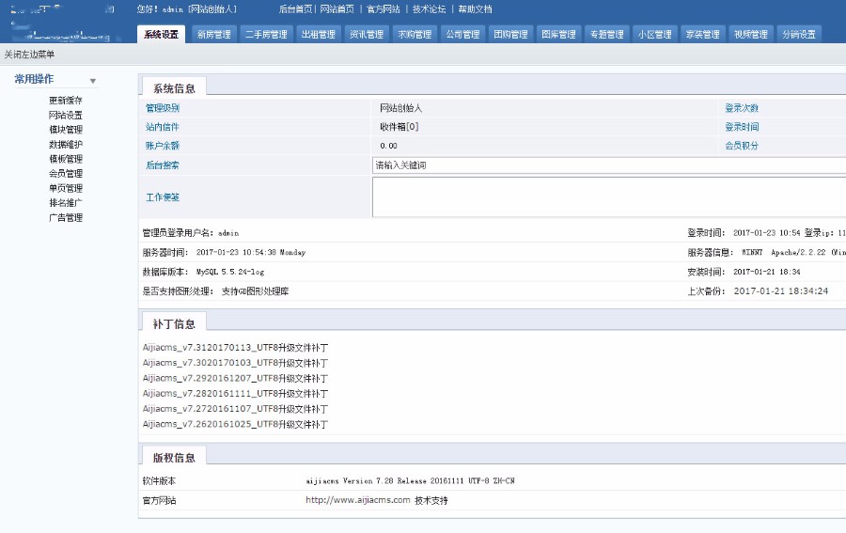Open 单页管理 in the sidebar
This screenshot has height=533, width=846.
pyautogui.click(x=65, y=188)
